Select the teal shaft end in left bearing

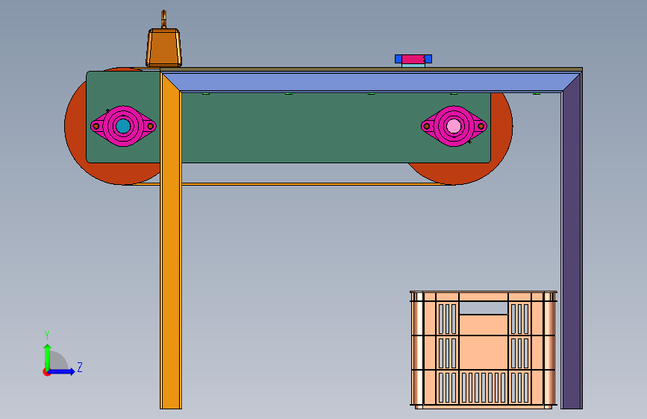(x=123, y=126)
